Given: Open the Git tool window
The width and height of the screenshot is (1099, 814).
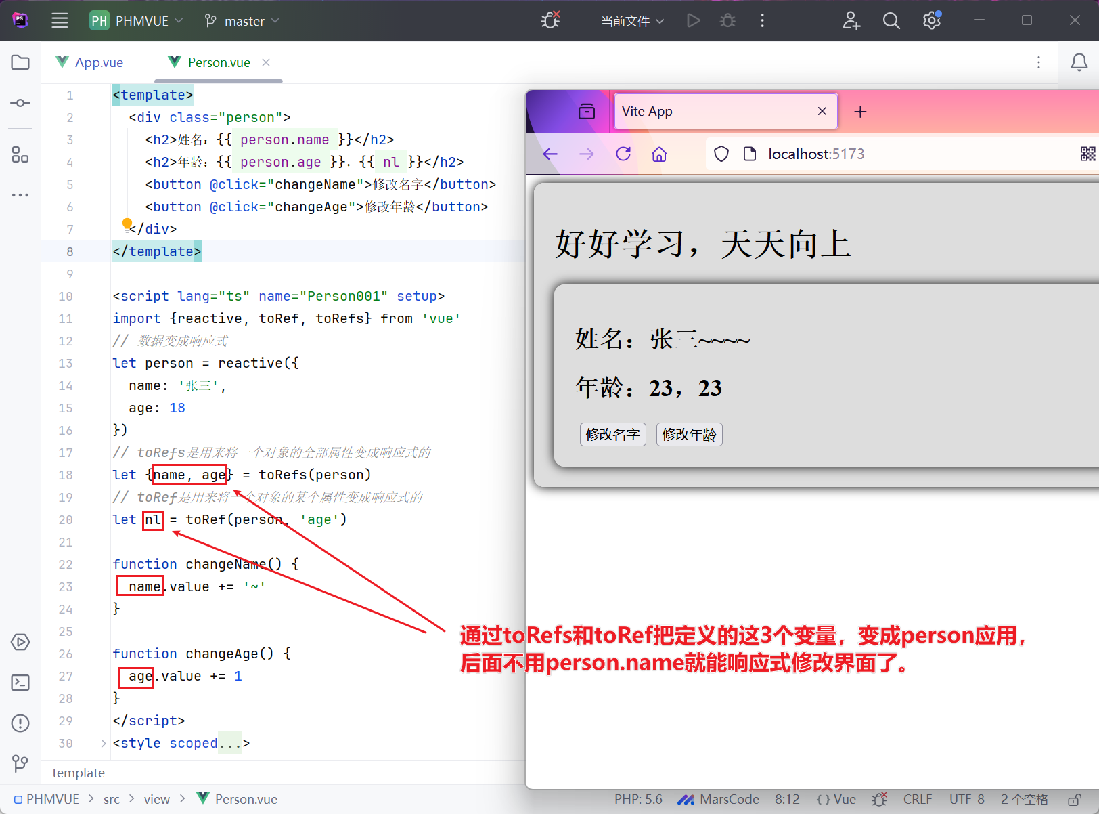Looking at the screenshot, I should click(20, 764).
